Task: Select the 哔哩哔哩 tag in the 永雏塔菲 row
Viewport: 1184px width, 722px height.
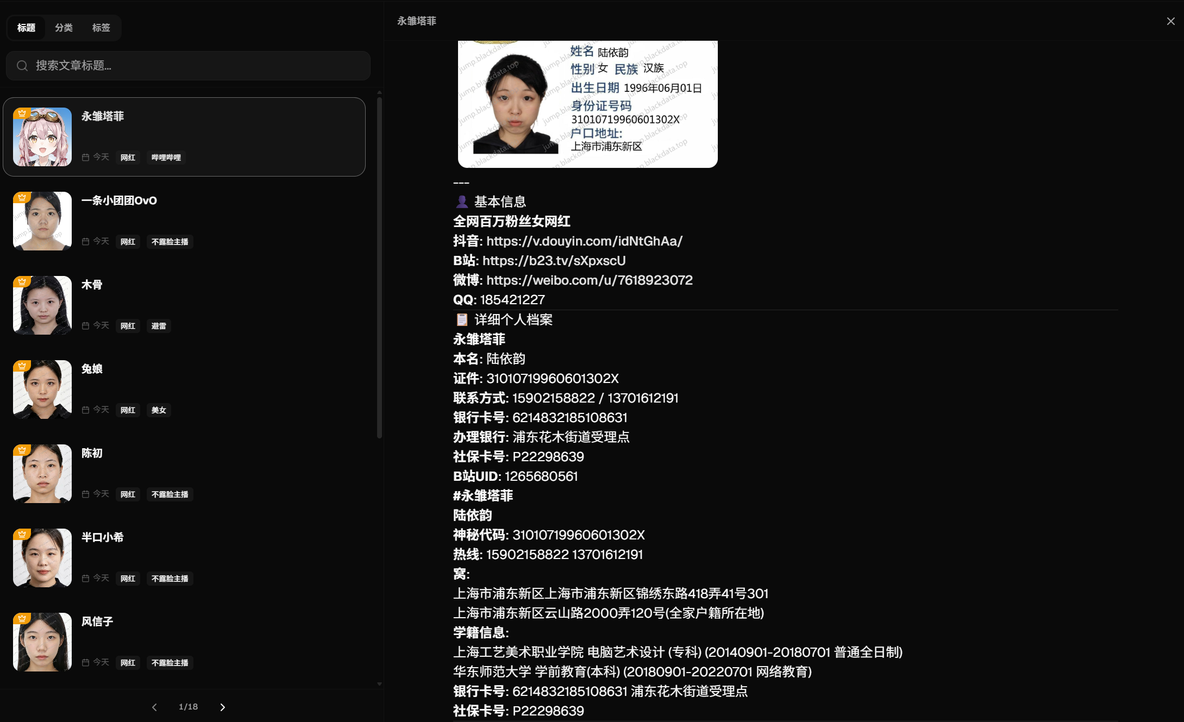Action: tap(166, 158)
